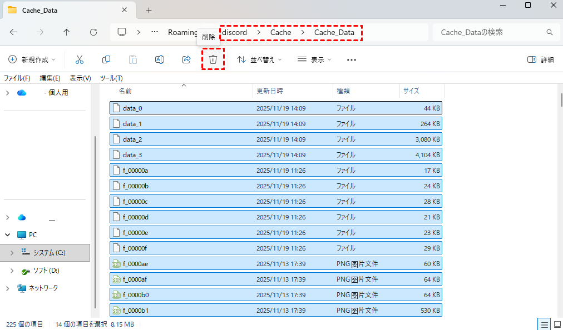Screen dimensions: 563x330
Task: Click the Rename icon in toolbar
Action: 159,59
